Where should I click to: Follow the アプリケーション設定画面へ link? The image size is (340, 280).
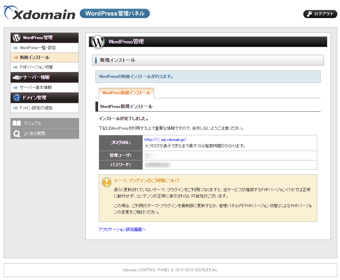[122, 230]
